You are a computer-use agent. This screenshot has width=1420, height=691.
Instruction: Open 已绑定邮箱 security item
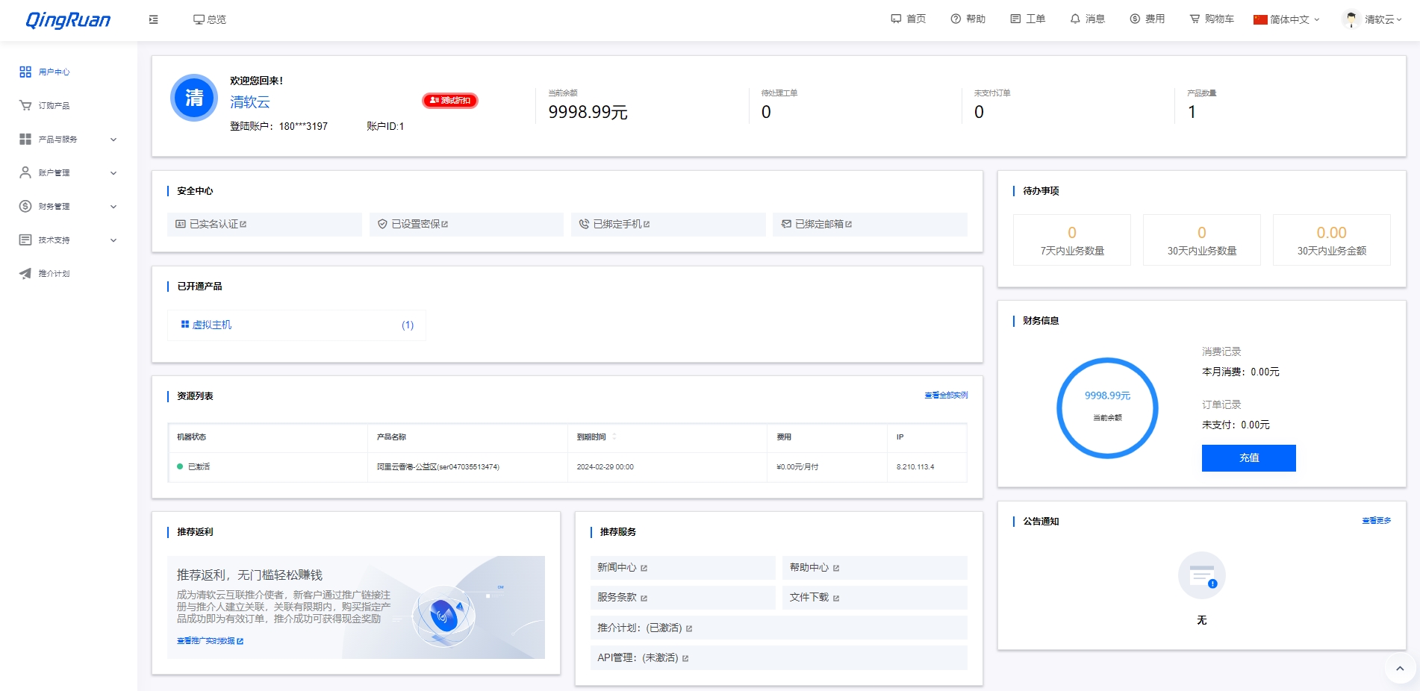(871, 224)
